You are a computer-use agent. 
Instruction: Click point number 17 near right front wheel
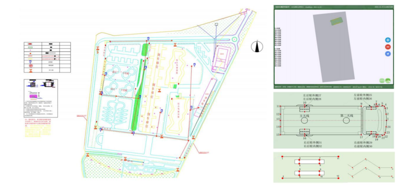point(361,137)
